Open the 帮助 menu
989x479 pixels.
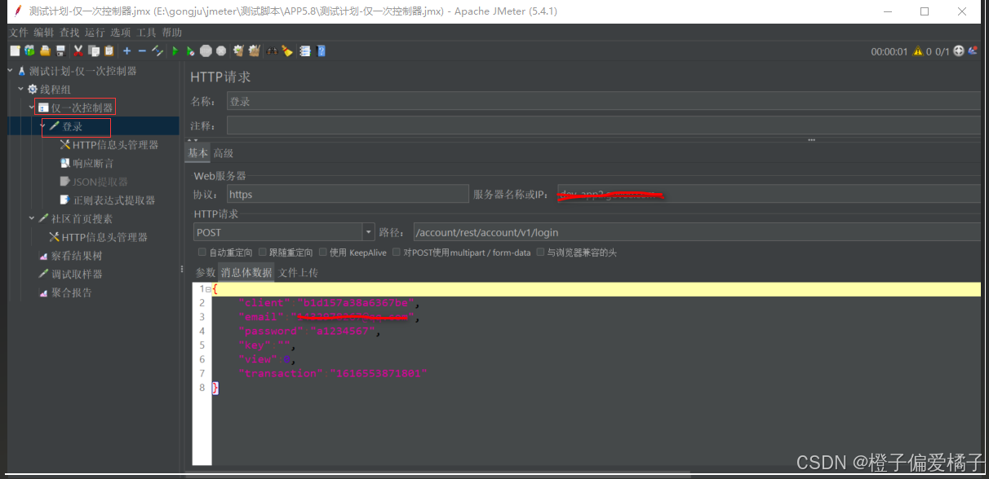172,33
